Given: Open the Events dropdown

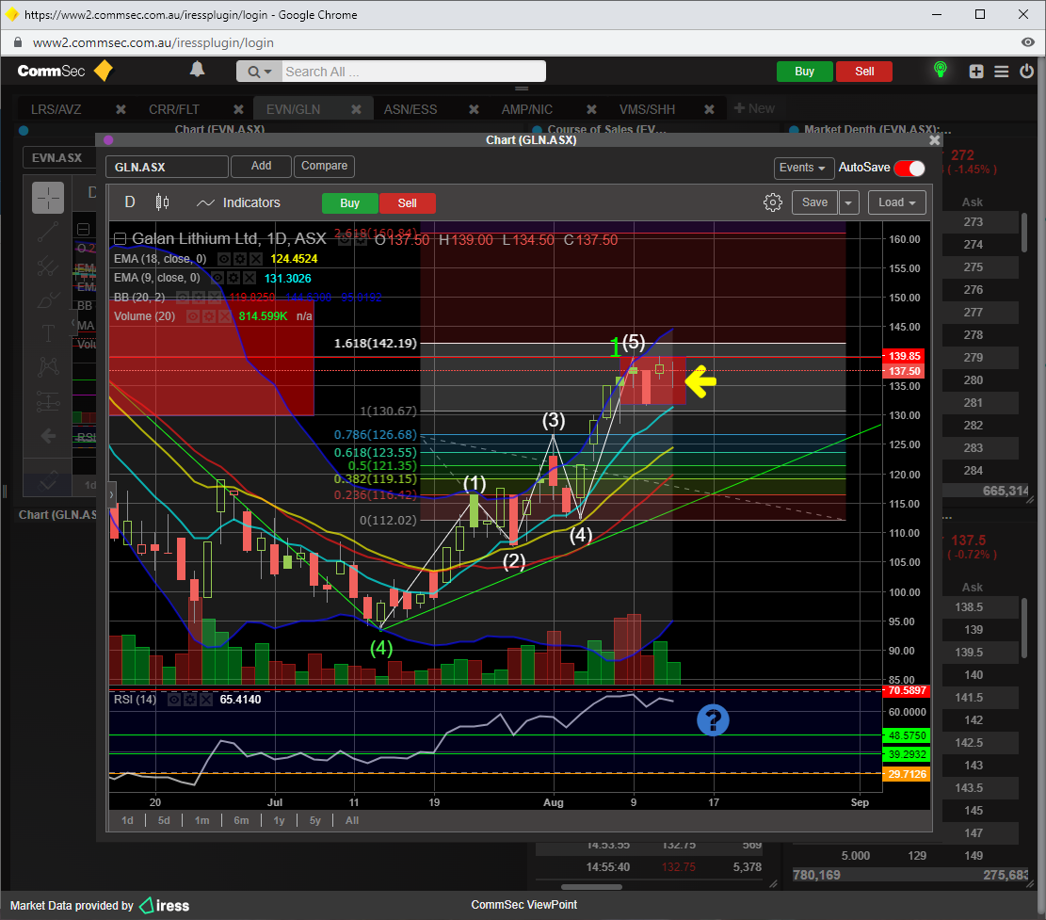Looking at the screenshot, I should click(x=802, y=168).
